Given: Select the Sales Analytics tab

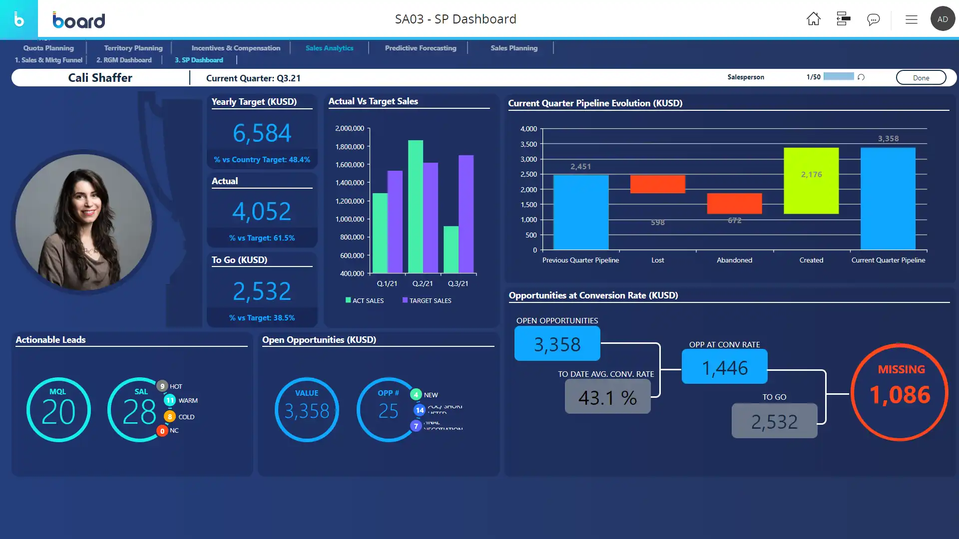Looking at the screenshot, I should 329,47.
